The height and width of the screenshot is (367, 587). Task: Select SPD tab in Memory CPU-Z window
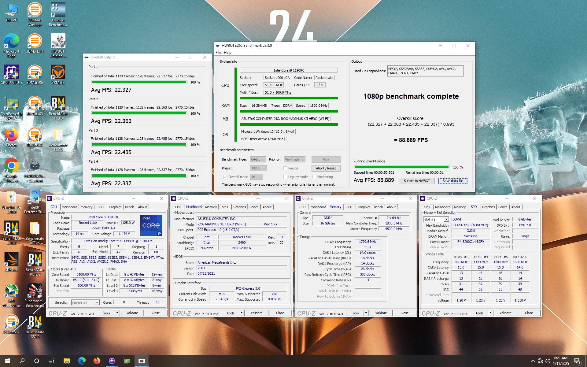tap(349, 207)
